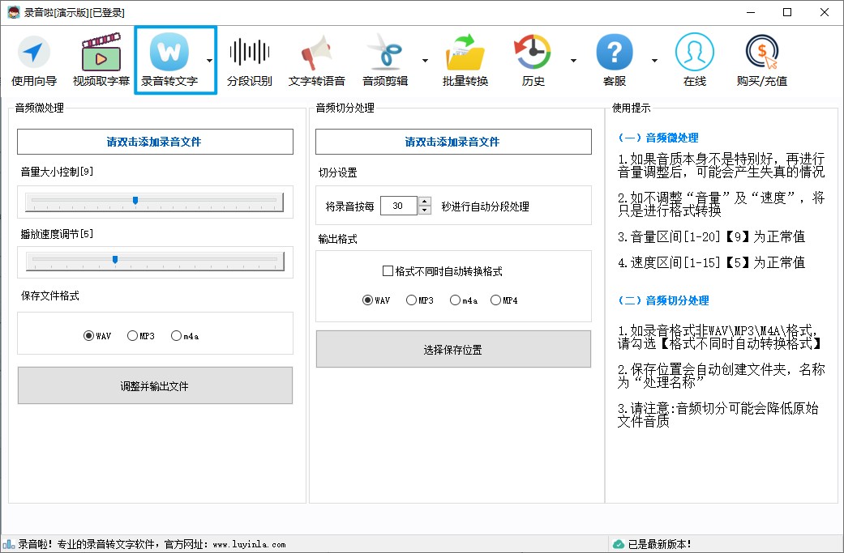Adjust the 播放速度调节 speed slider
Viewport: 844px width, 553px height.
115,259
